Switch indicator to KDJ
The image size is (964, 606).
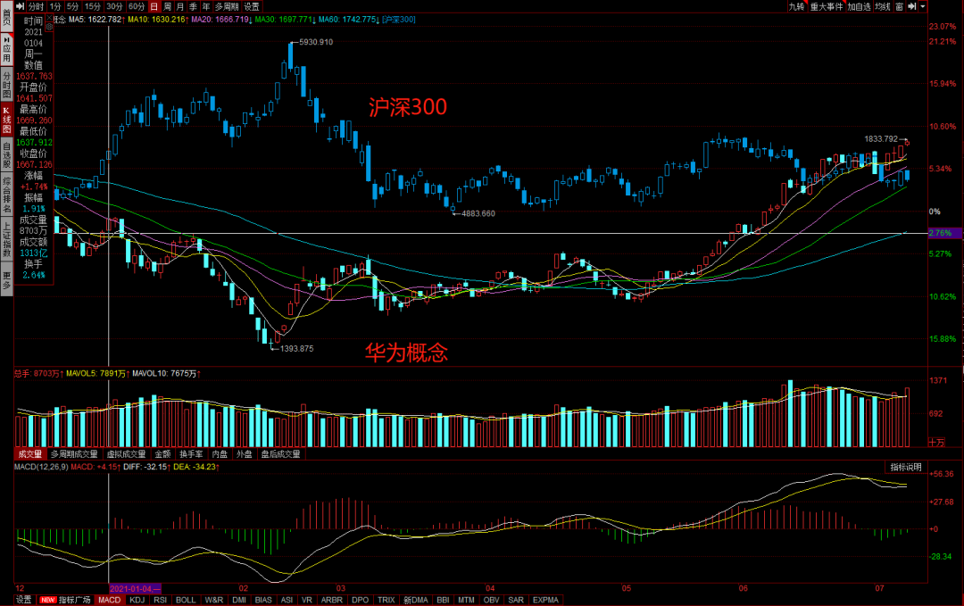click(x=137, y=600)
